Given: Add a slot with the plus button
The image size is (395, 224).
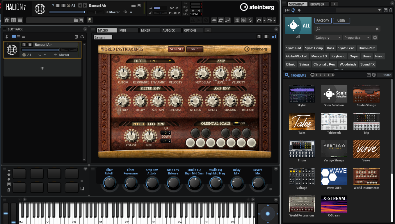Looking at the screenshot, I should pos(42,68).
